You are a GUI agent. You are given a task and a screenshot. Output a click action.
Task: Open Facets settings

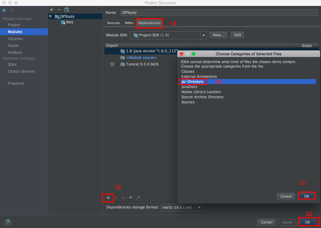tap(13, 46)
